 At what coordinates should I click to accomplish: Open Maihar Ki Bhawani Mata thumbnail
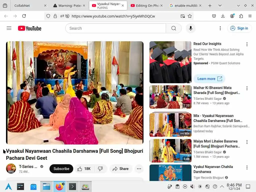170,97
